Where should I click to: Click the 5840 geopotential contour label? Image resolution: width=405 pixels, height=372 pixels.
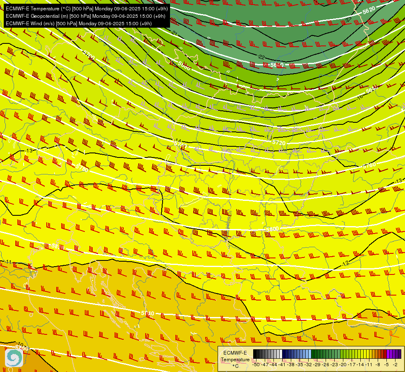[148, 313]
